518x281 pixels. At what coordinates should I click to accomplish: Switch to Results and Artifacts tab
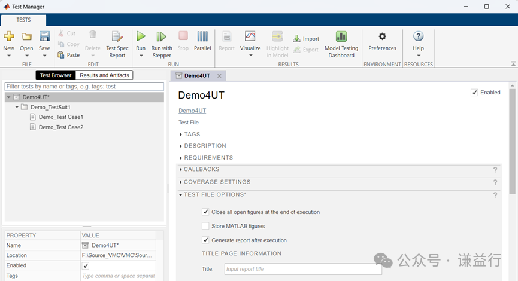(x=104, y=75)
